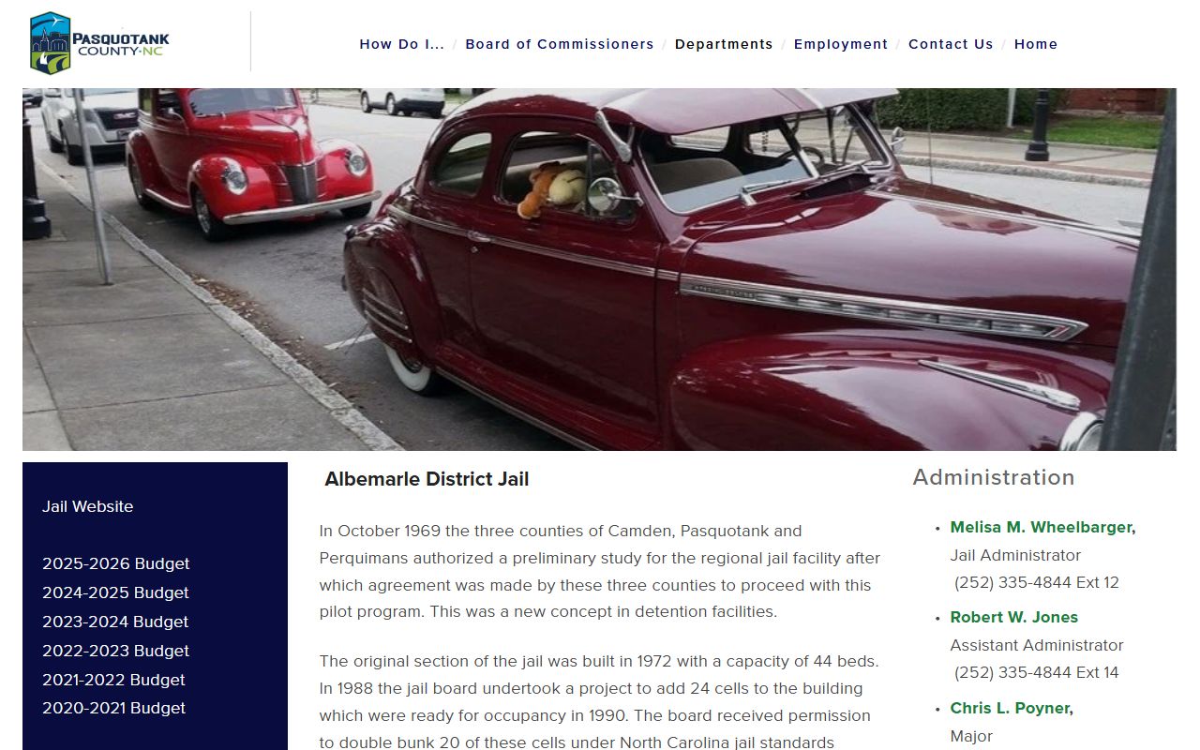
Task: Return to Home from the top navigation
Action: click(x=1036, y=44)
